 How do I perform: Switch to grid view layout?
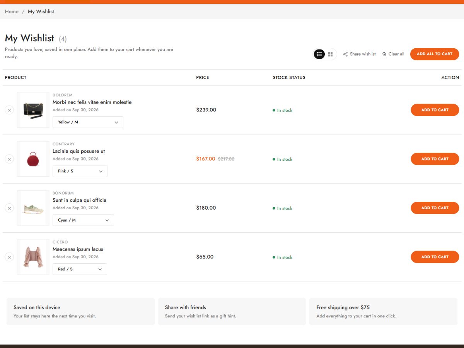330,54
